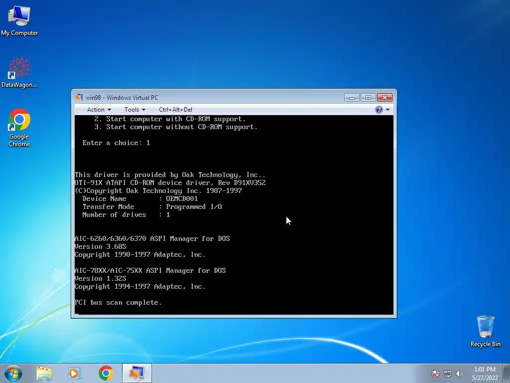The width and height of the screenshot is (510, 383).
Task: Click the win98 window title icon
Action: [x=79, y=97]
